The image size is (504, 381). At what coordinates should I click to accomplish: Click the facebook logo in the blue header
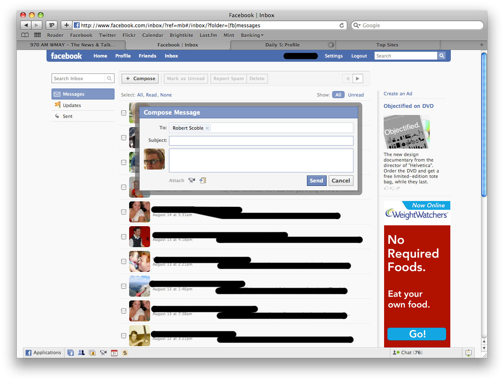coord(66,56)
